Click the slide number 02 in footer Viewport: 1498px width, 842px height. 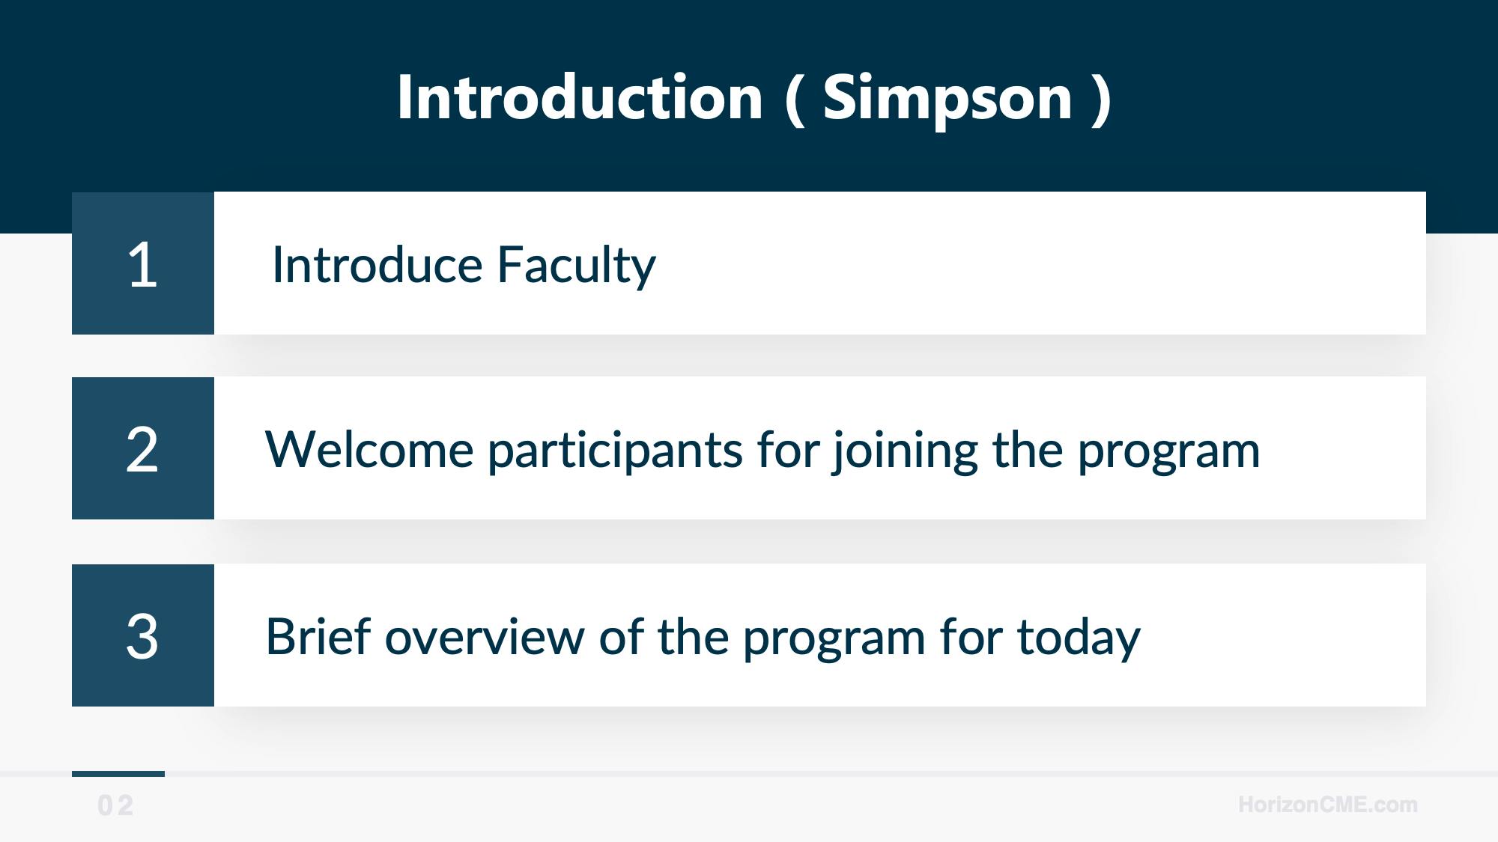tap(115, 805)
